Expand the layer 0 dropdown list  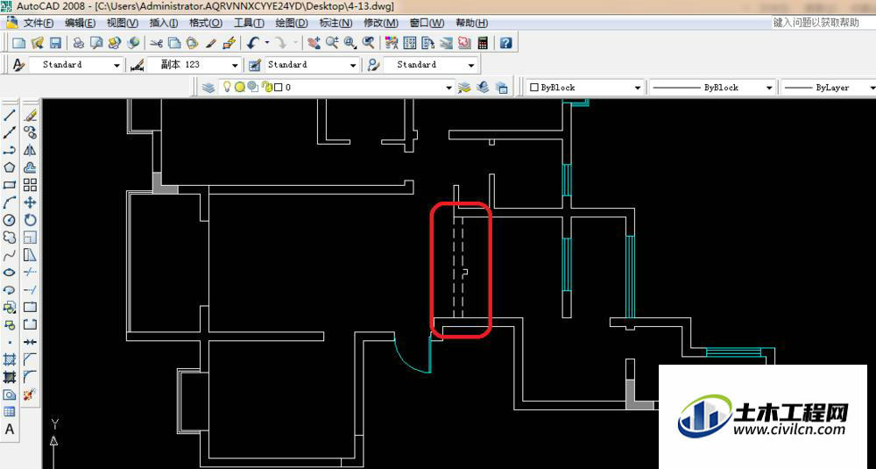click(x=449, y=88)
